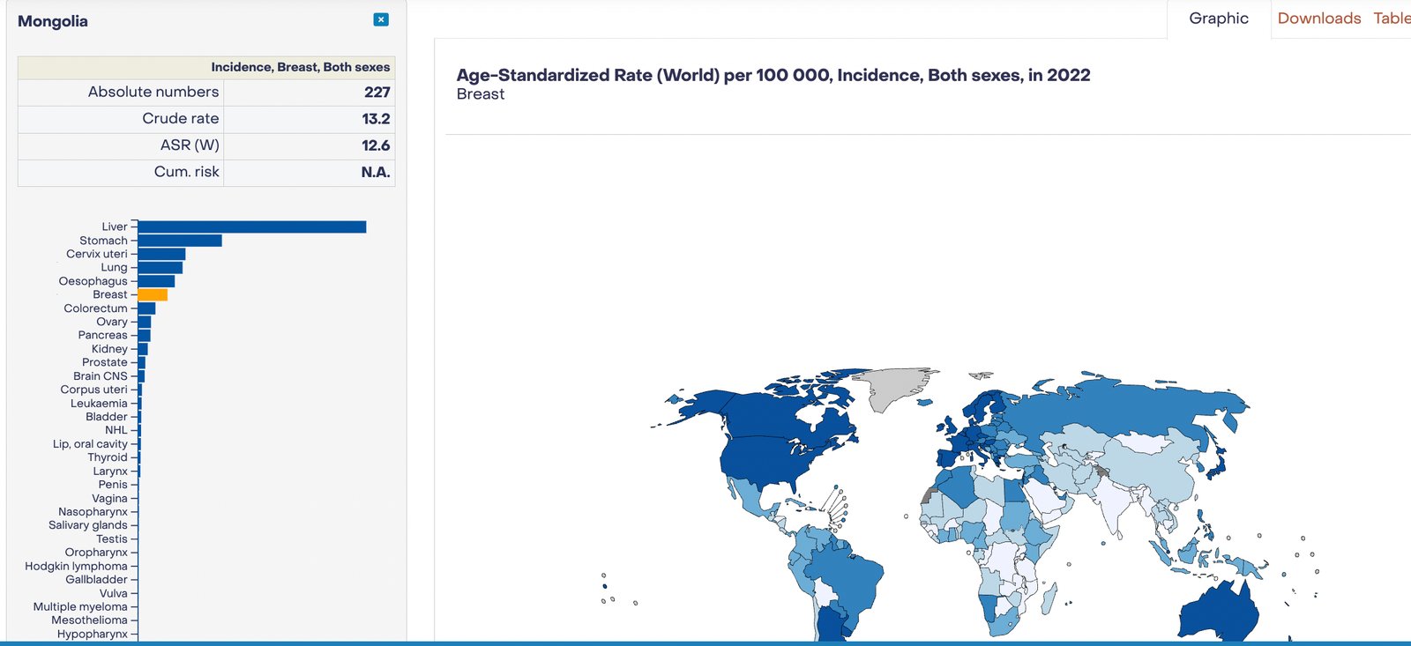The height and width of the screenshot is (646, 1411).
Task: Click the Liver bar in the chart
Action: [251, 227]
